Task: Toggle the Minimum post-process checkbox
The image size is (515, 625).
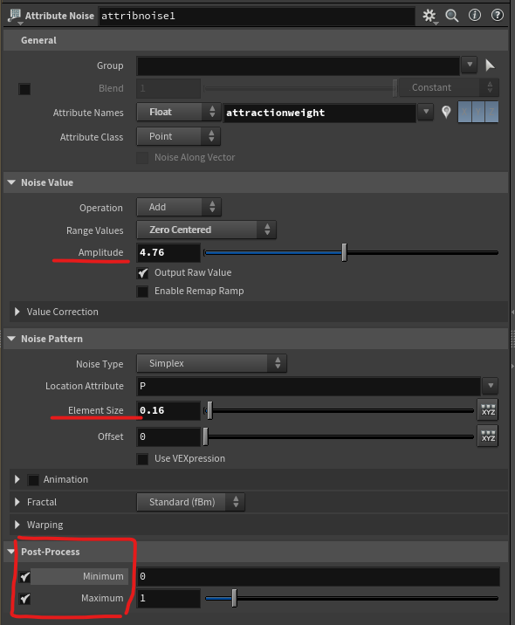Action: [x=24, y=576]
